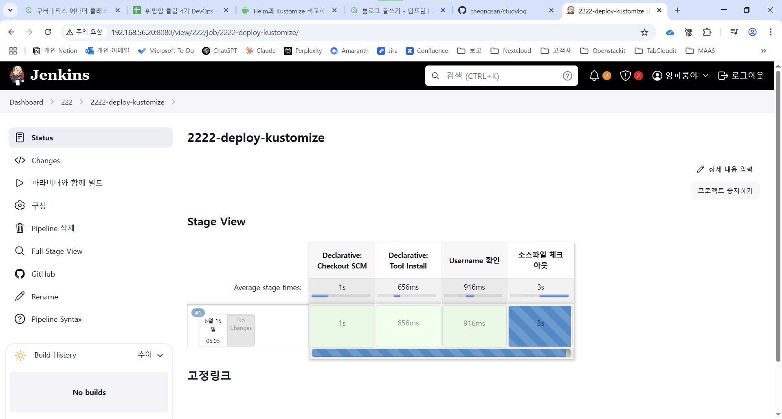Open the Confluence bookmark
The height and width of the screenshot is (419, 782).
(427, 51)
